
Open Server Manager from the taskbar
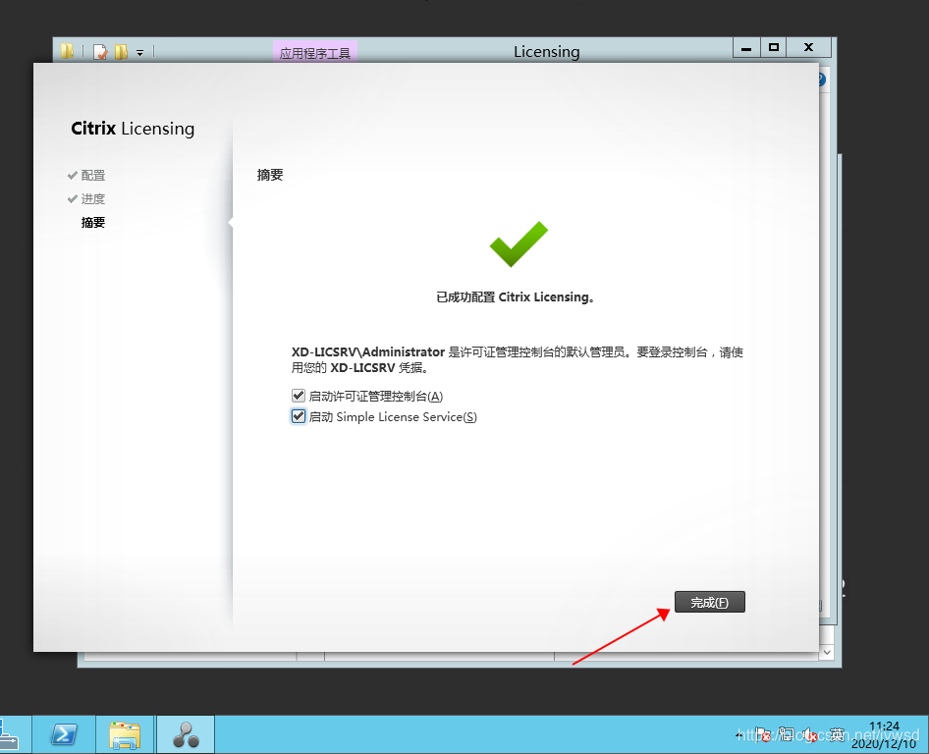click(8, 734)
